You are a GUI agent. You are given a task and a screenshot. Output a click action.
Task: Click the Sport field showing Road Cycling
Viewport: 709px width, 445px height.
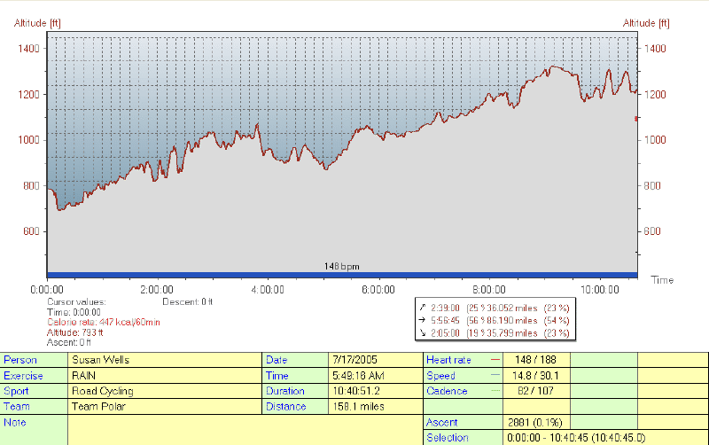165,391
